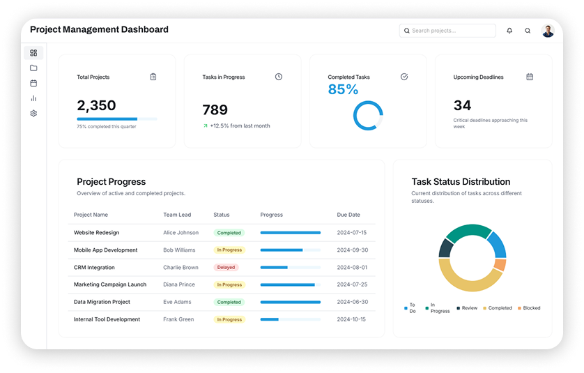Image resolution: width=584 pixels, height=373 pixels.
Task: Sort by the Status column header
Action: click(x=221, y=215)
